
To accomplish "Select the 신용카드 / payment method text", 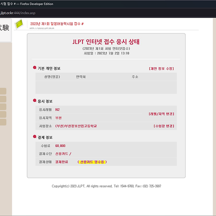I will 63,154.
